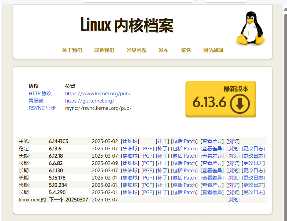The height and width of the screenshot is (221, 287).
Task: Select version text 下一个-20250307
Action: click(68, 200)
